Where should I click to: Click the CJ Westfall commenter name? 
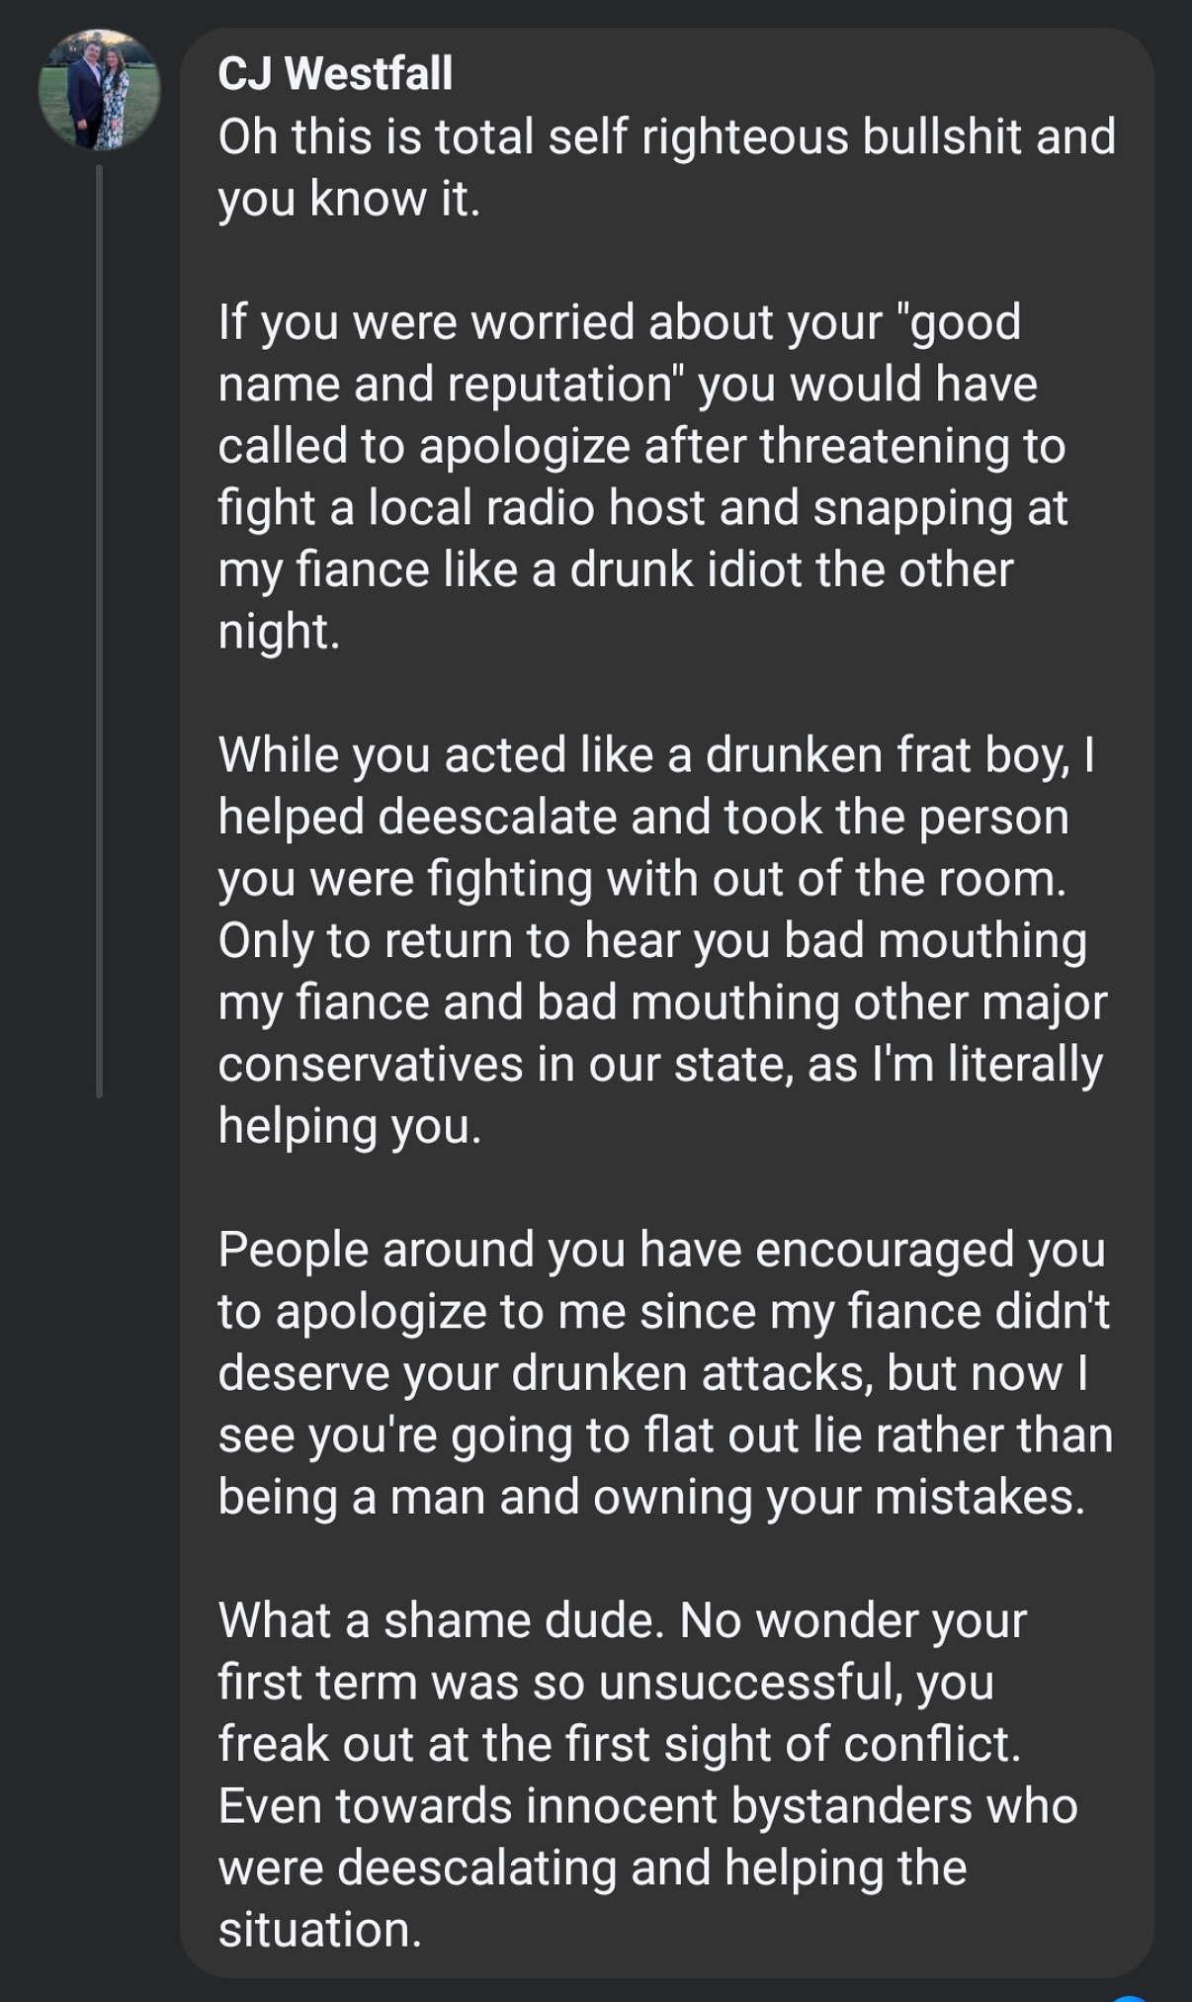point(335,73)
